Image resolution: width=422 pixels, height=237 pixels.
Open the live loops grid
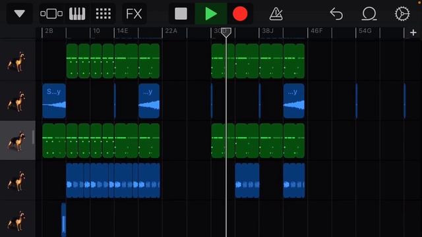coord(104,13)
